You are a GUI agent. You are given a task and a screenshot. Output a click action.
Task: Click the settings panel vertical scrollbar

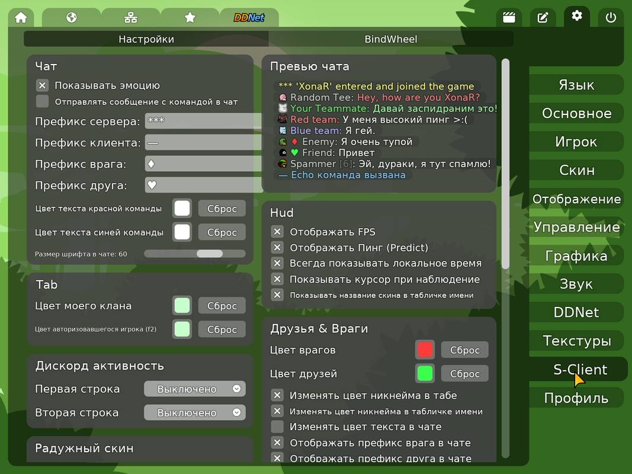pos(505,164)
